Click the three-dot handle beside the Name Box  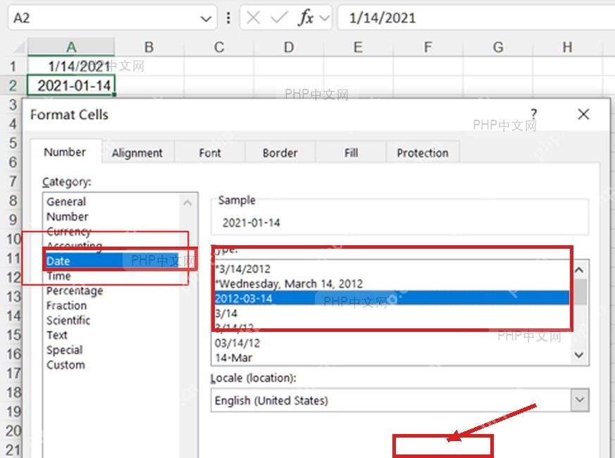click(x=228, y=18)
